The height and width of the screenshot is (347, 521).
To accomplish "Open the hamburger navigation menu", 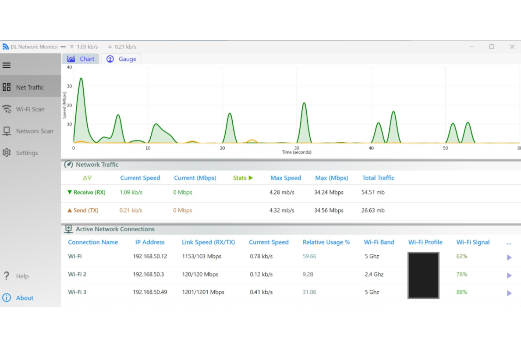I will click(6, 65).
